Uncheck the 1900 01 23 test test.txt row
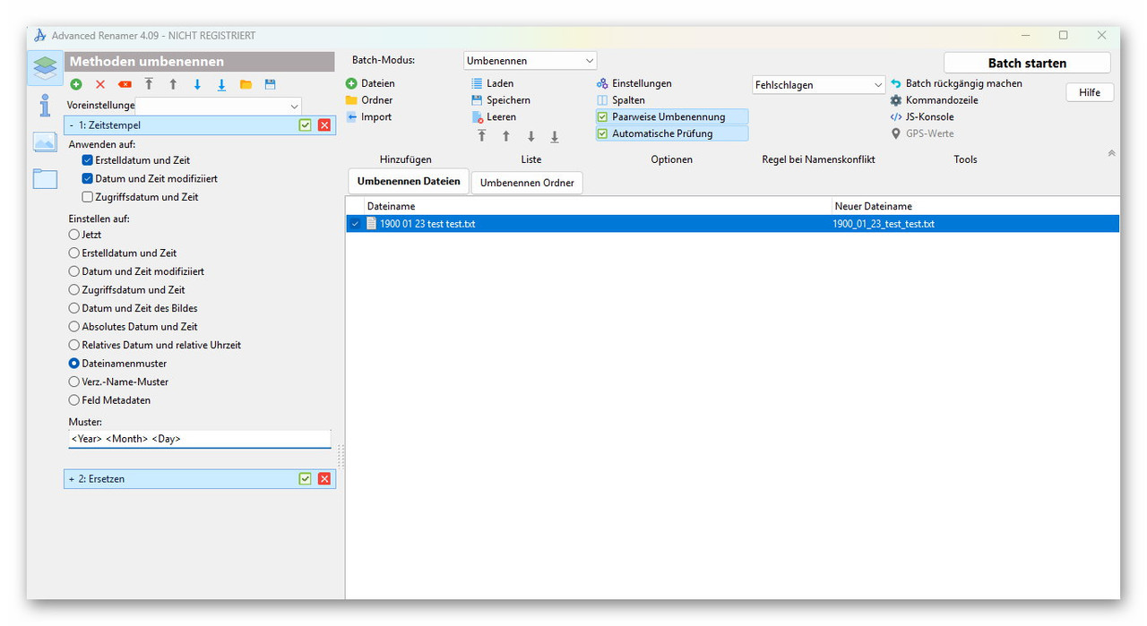Screen dimensions: 1147x626 point(355,224)
